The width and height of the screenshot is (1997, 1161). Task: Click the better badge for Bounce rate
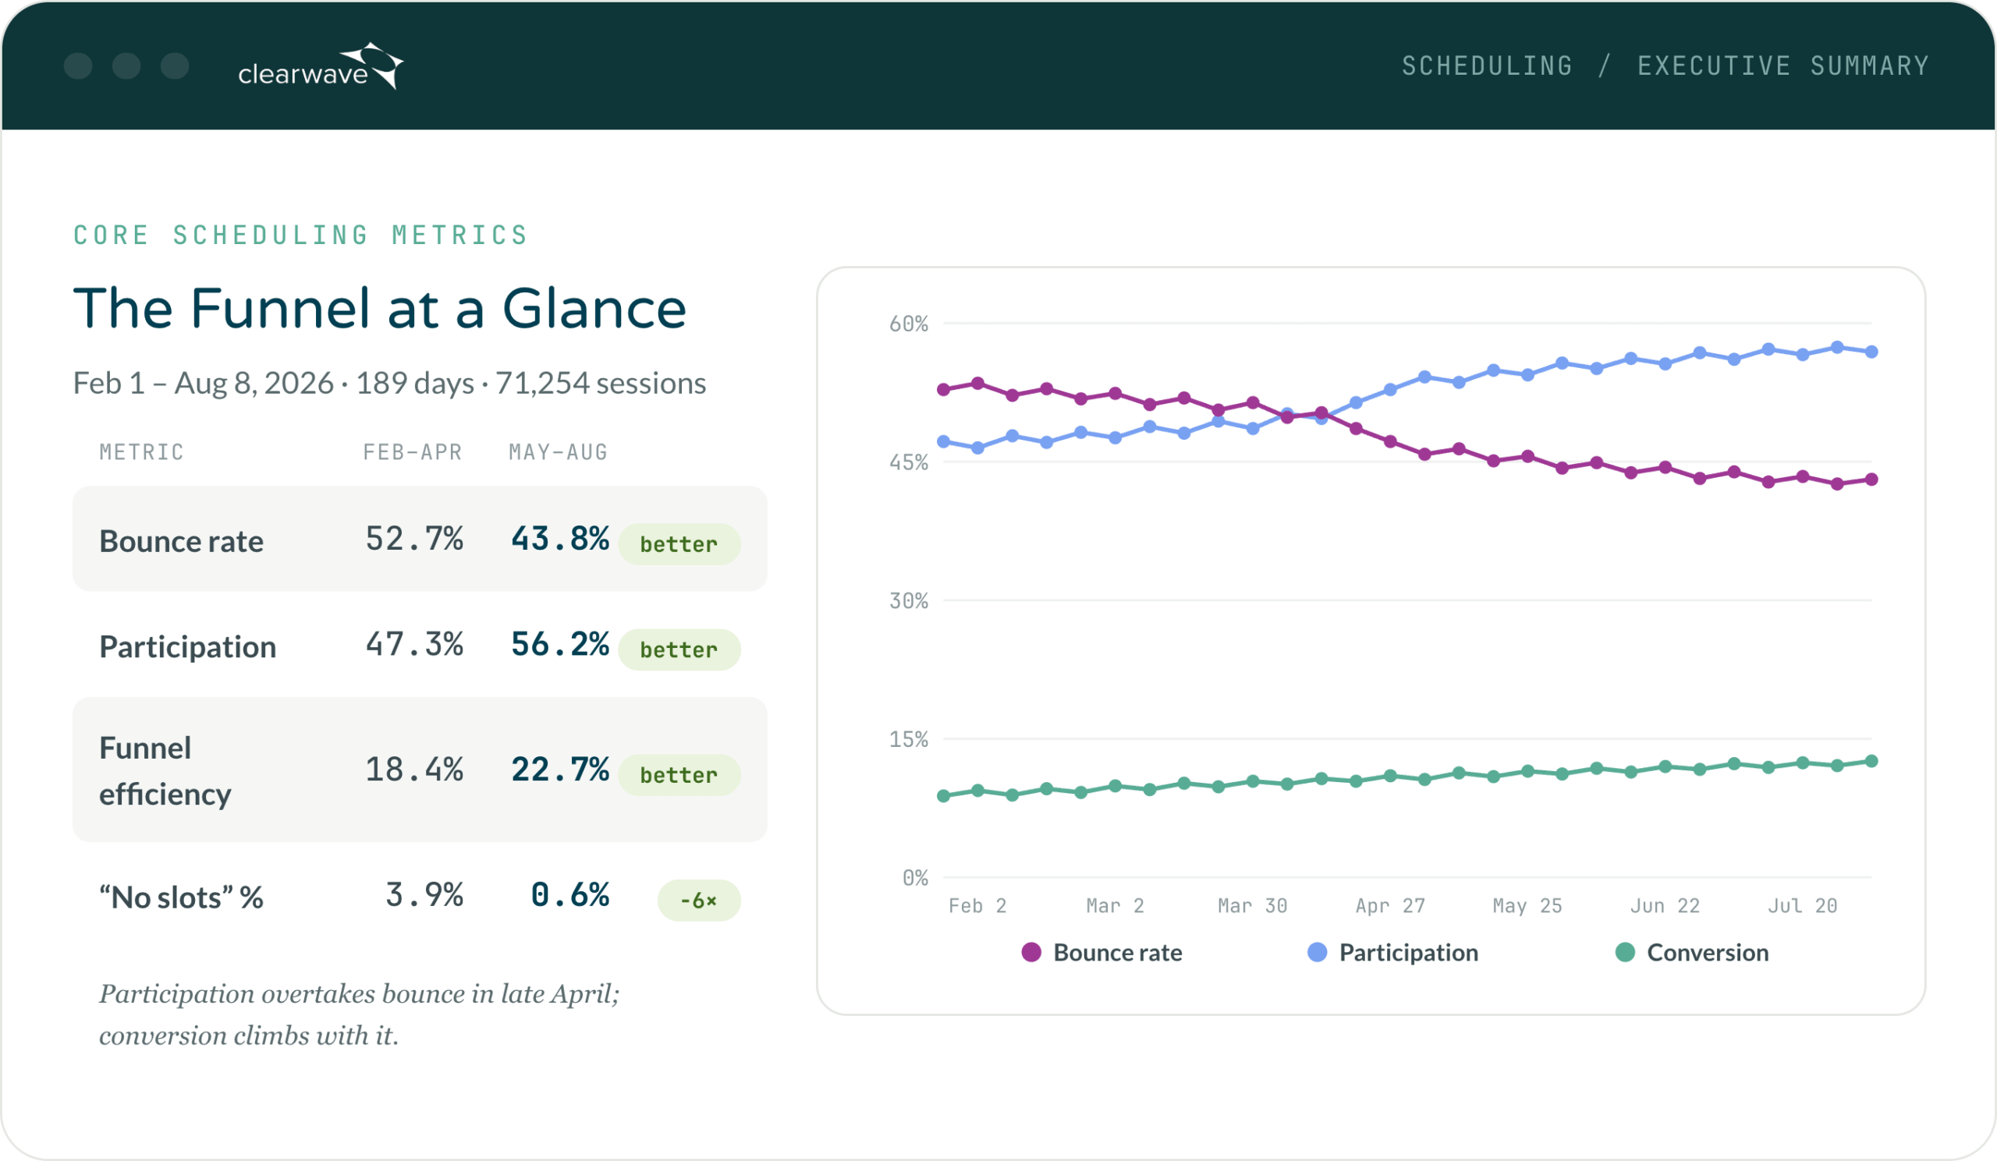tap(679, 544)
